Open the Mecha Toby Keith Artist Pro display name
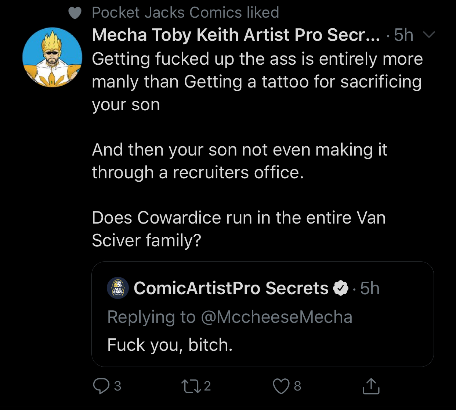This screenshot has width=456, height=410. coord(236,35)
